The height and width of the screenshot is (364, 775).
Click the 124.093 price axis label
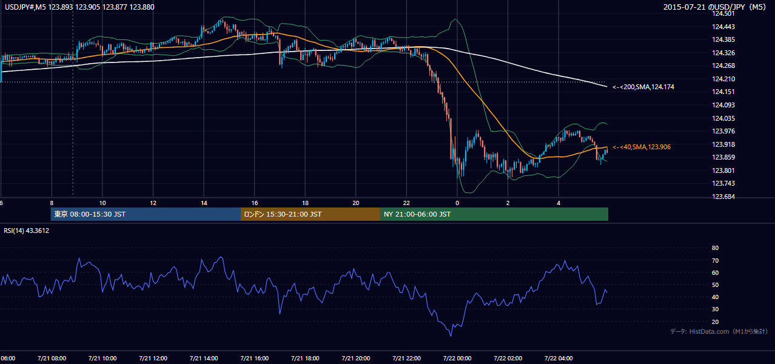(x=723, y=105)
